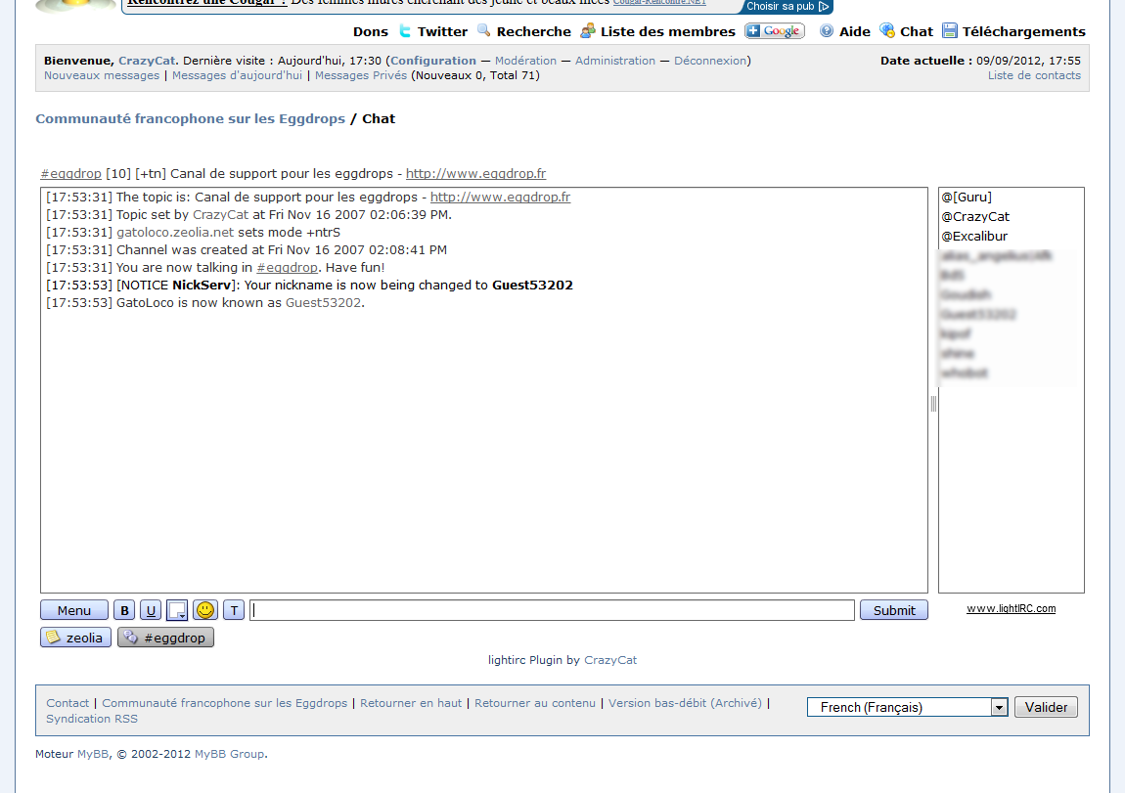Click the Communauté francophone breadcrumb link
The height and width of the screenshot is (793, 1125).
click(x=190, y=119)
